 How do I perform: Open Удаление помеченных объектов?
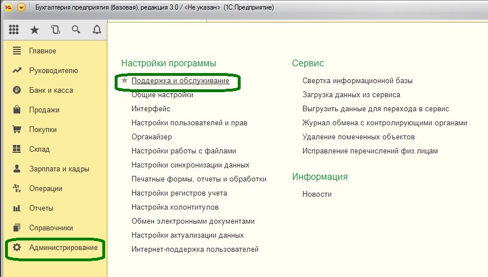coord(359,137)
